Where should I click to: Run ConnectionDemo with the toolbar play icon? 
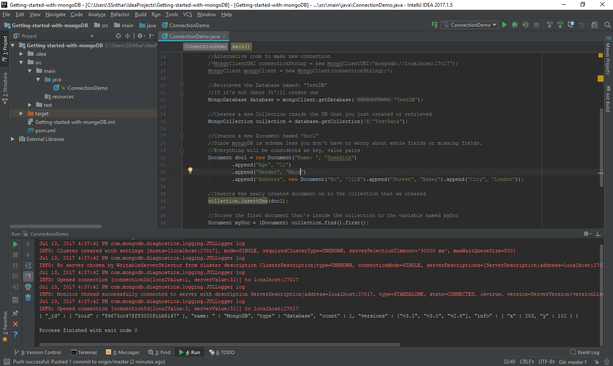point(504,25)
